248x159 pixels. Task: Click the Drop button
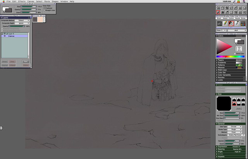pyautogui.click(x=12, y=62)
